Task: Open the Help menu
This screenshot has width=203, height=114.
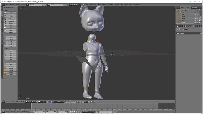Action: pyautogui.click(x=23, y=5)
